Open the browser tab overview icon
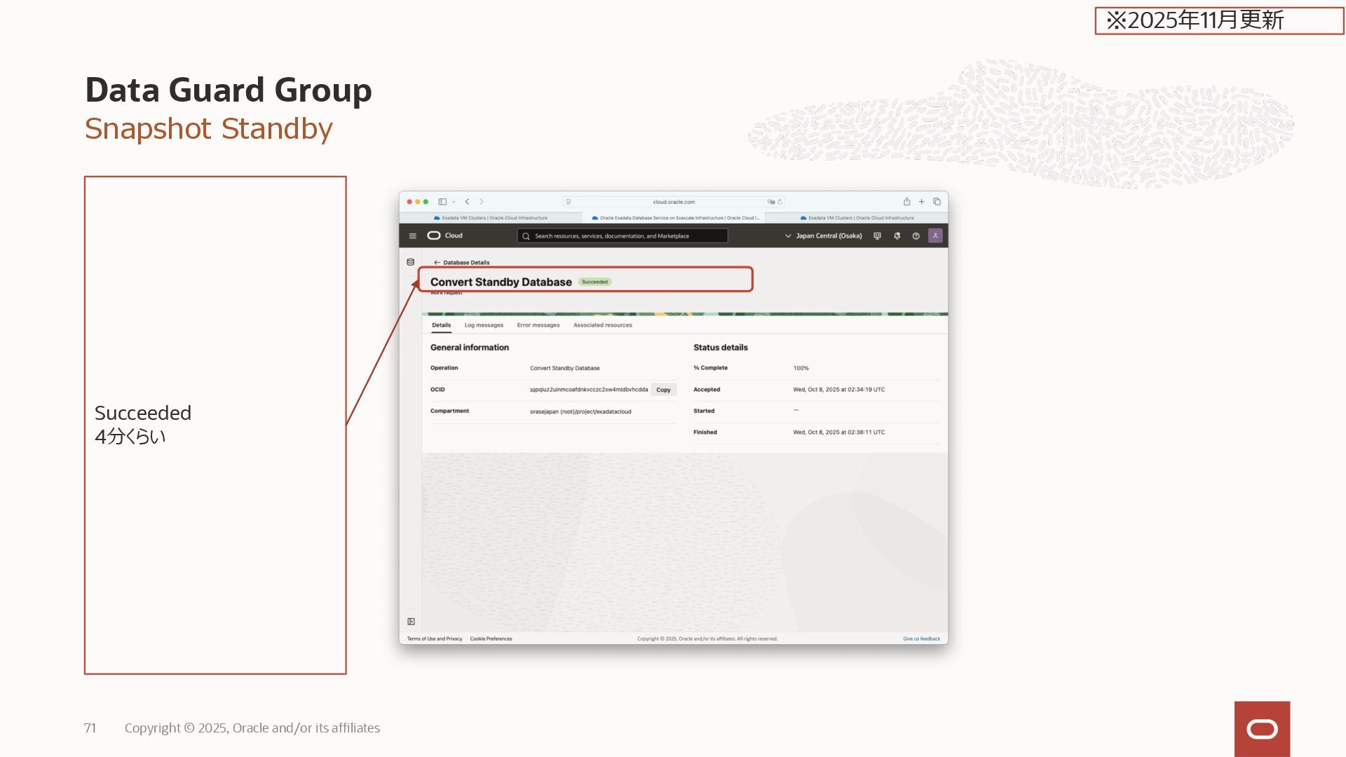1346x757 pixels. [937, 202]
